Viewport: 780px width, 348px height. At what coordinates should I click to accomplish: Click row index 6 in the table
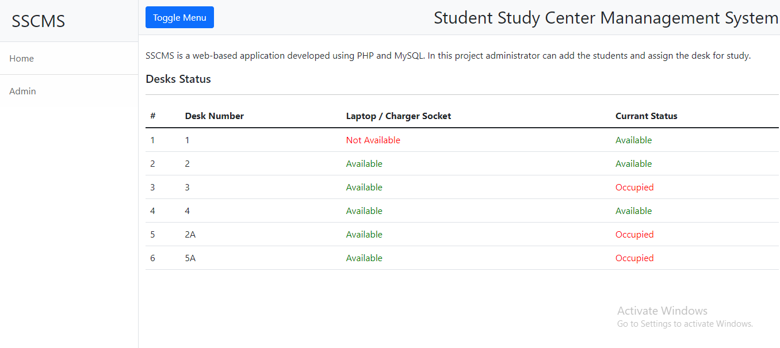pyautogui.click(x=153, y=258)
